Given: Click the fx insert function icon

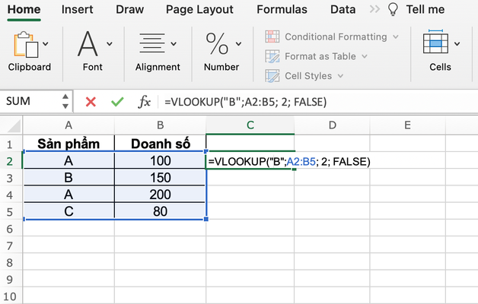Looking at the screenshot, I should coord(144,102).
